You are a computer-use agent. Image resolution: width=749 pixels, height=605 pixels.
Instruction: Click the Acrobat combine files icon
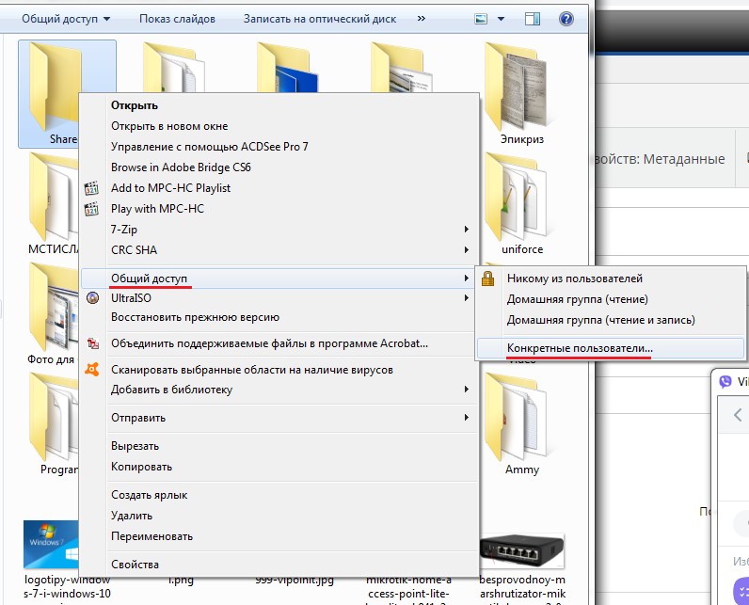92,343
